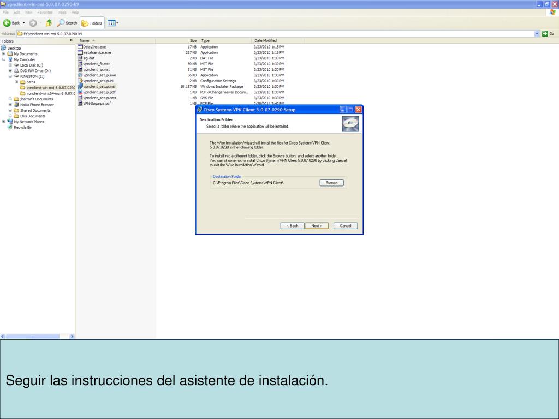Expand the Local Disk (C:) tree node

[10, 64]
